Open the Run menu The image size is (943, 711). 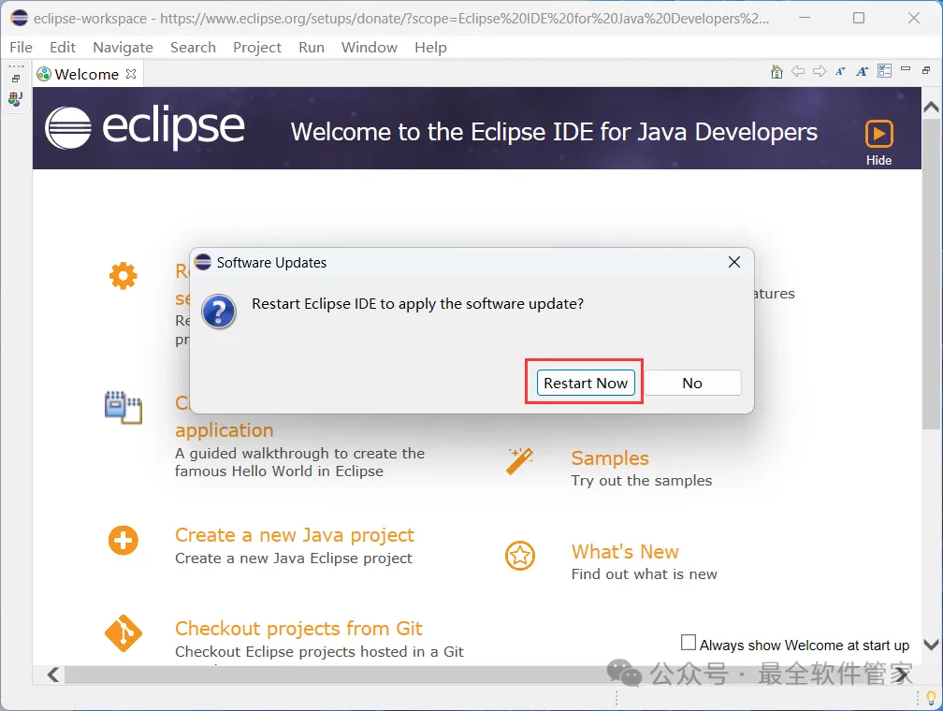click(x=312, y=48)
